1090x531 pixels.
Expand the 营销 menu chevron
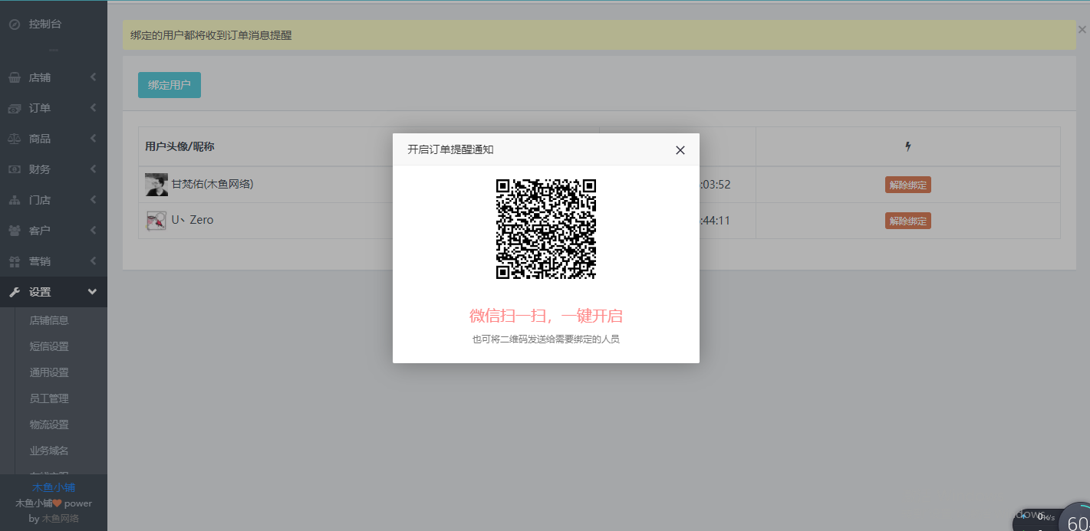[93, 261]
